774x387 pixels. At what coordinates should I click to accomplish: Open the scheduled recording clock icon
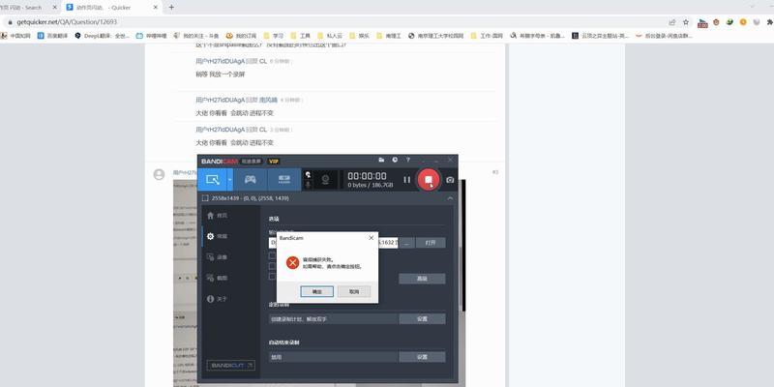click(395, 160)
